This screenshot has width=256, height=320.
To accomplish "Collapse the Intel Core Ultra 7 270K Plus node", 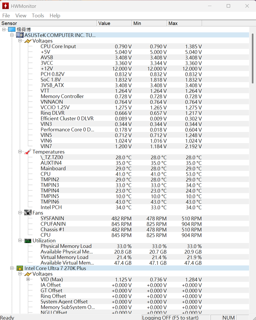I will [12, 268].
